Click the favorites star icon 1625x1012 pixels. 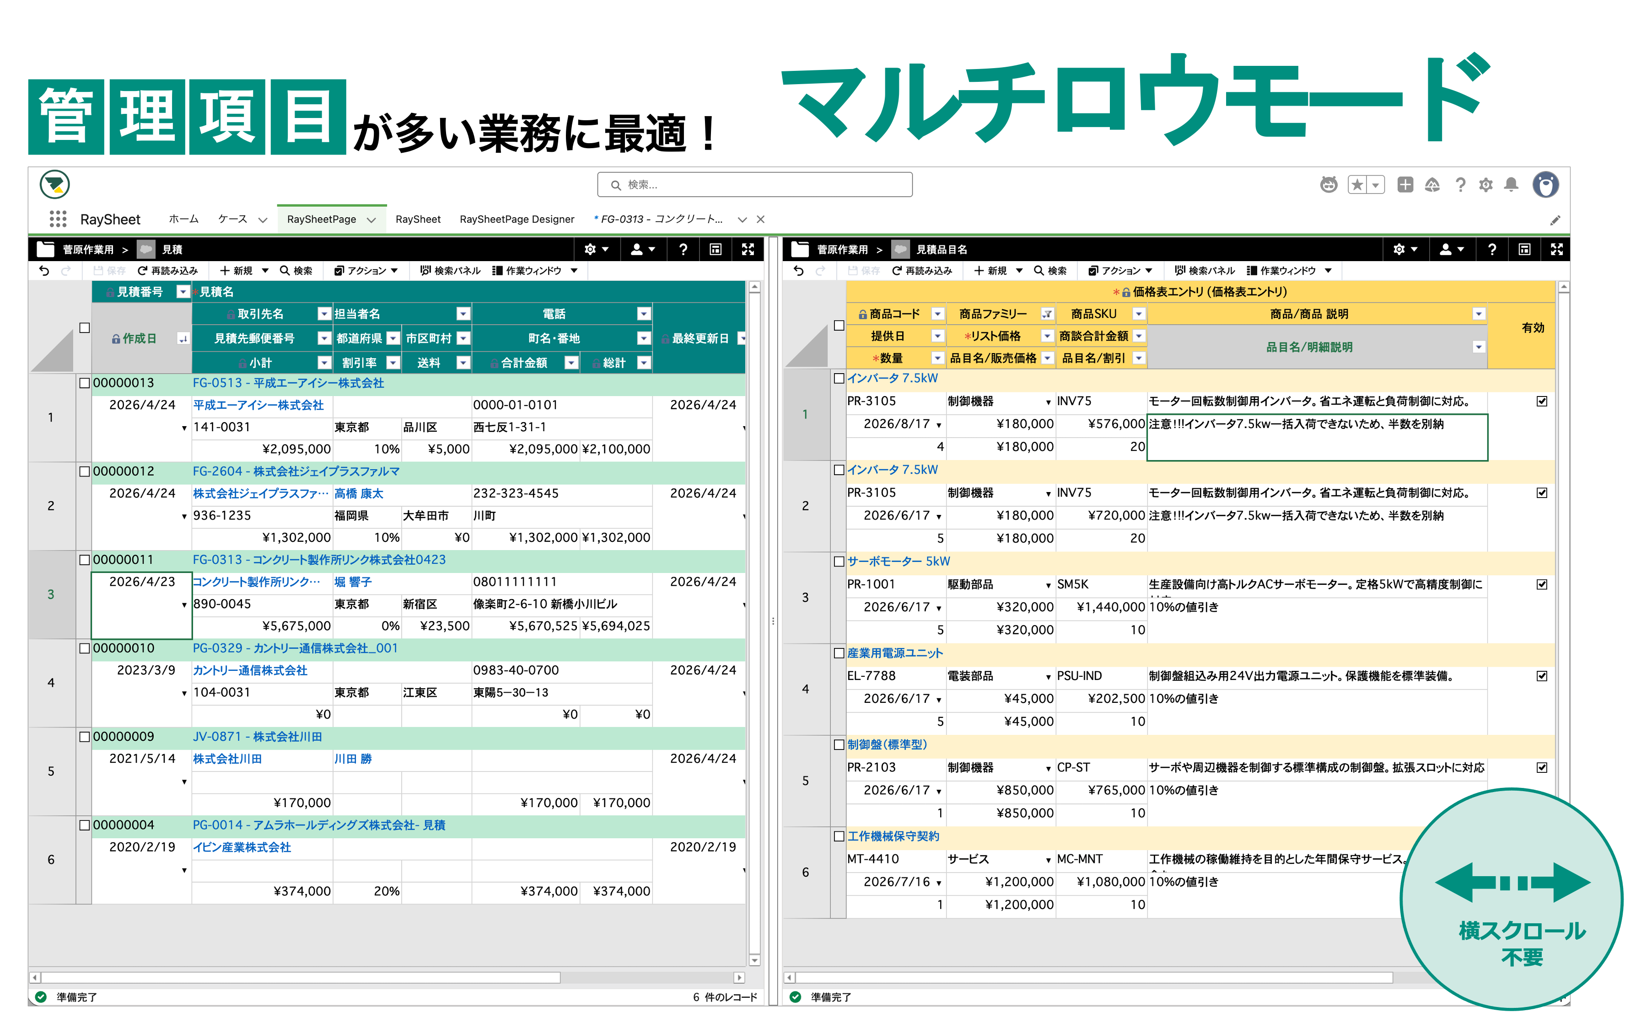pos(1357,185)
